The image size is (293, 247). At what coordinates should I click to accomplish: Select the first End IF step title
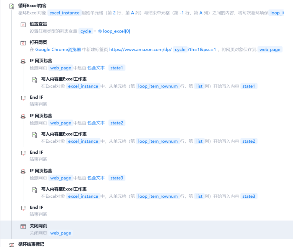(36, 97)
